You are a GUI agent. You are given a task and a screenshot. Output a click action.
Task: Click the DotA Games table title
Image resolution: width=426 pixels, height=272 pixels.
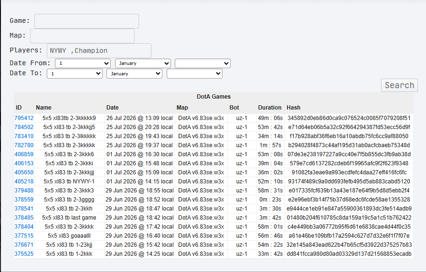(x=213, y=97)
